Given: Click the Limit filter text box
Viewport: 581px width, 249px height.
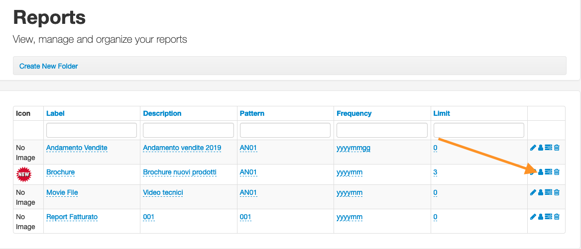Looking at the screenshot, I should pos(479,130).
